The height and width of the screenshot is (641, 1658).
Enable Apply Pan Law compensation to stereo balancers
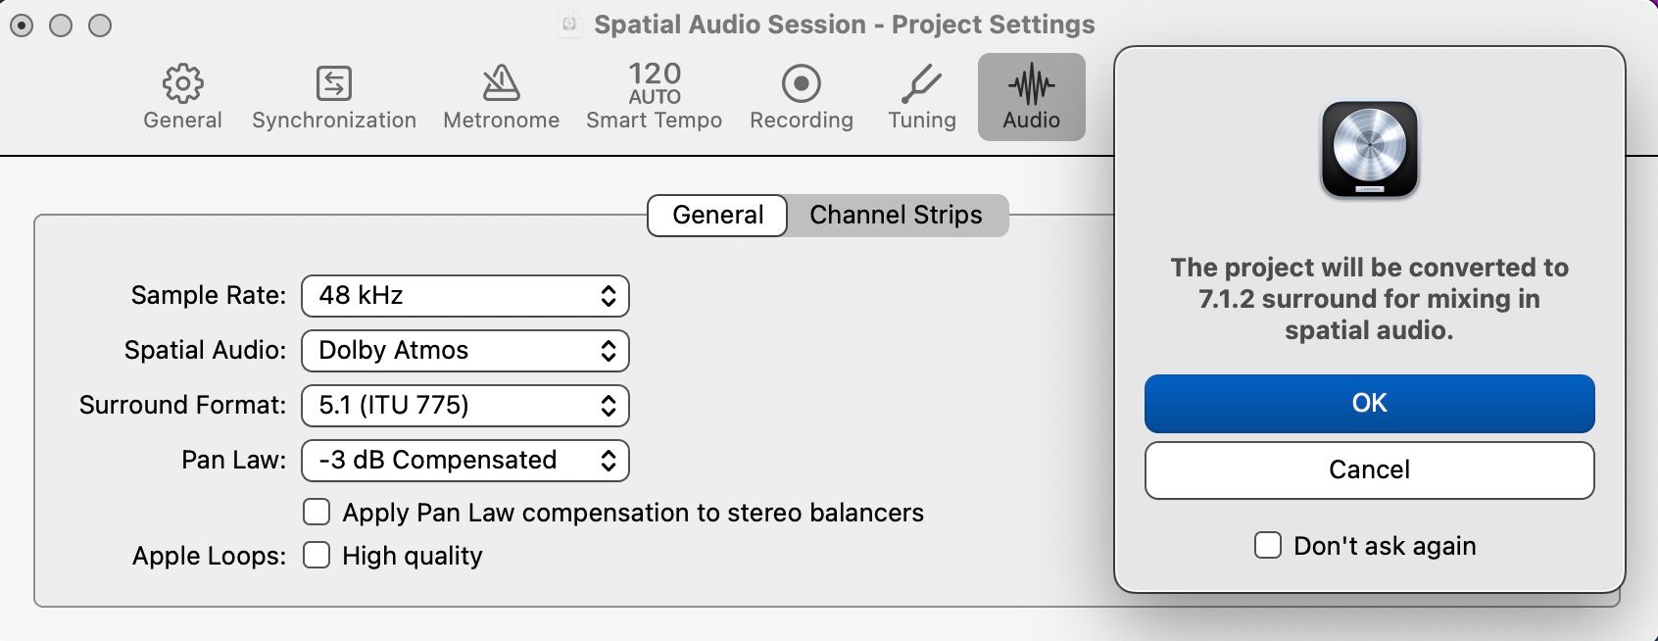pos(316,512)
